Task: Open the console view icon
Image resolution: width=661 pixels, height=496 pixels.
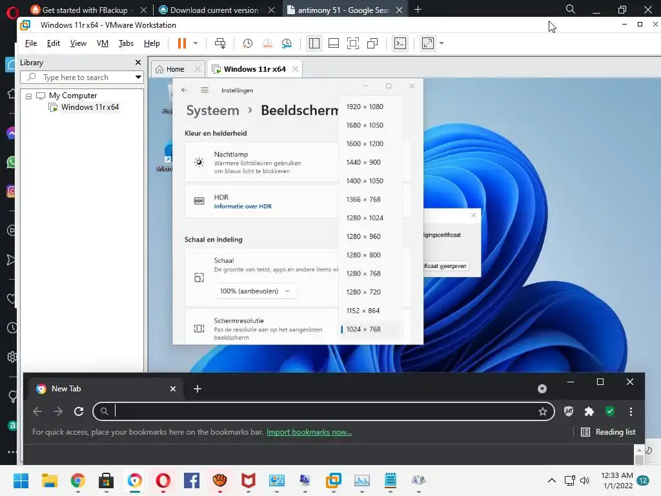Action: [x=400, y=43]
